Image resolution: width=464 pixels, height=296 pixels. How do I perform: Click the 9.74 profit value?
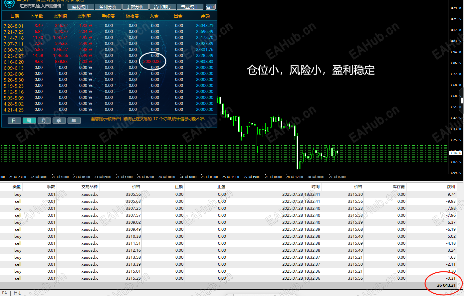pos(452,194)
